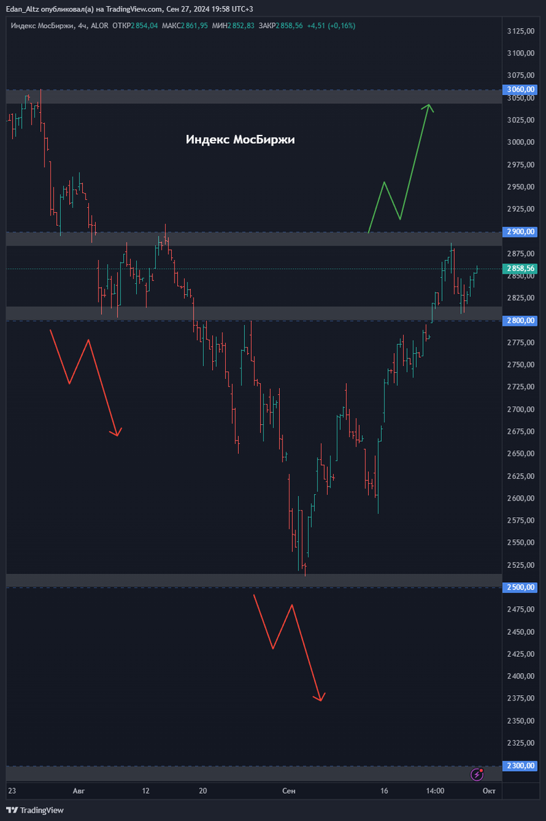The height and width of the screenshot is (821, 546).
Task: Click the symbol name 'Индекс МосБиржи, 4ч, ALOR'
Action: (x=60, y=25)
